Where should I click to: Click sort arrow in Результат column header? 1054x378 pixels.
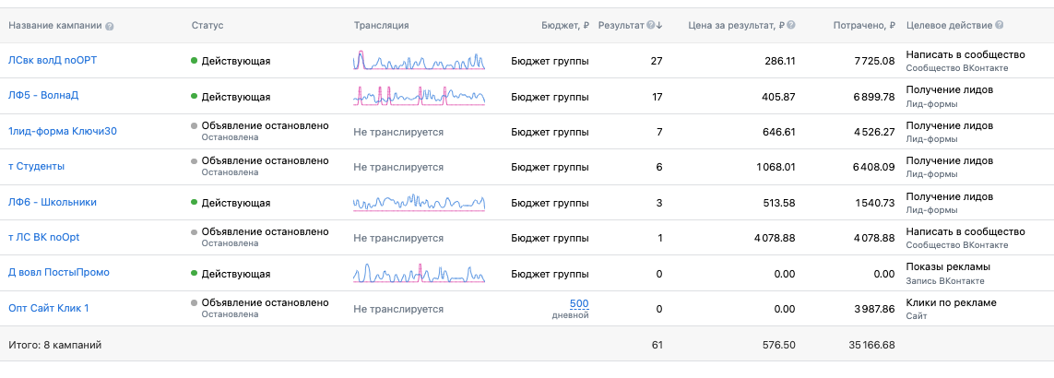pyautogui.click(x=659, y=26)
